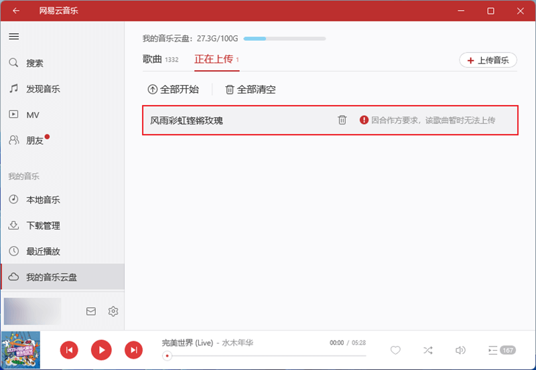The height and width of the screenshot is (370, 536).
Task: Toggle shuffle playback mode
Action: tap(428, 350)
